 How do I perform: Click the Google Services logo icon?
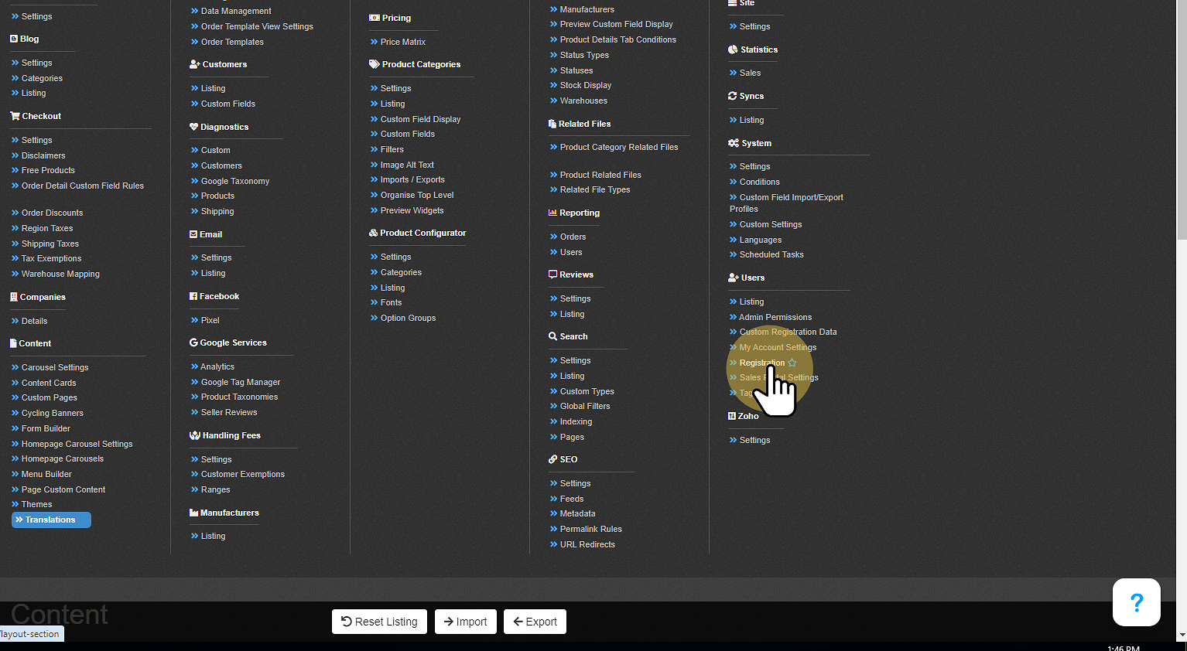(x=193, y=343)
